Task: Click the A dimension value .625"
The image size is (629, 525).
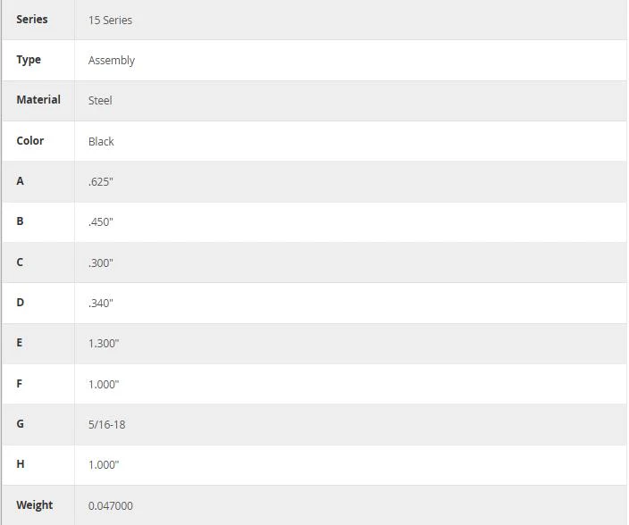Action: 101,182
